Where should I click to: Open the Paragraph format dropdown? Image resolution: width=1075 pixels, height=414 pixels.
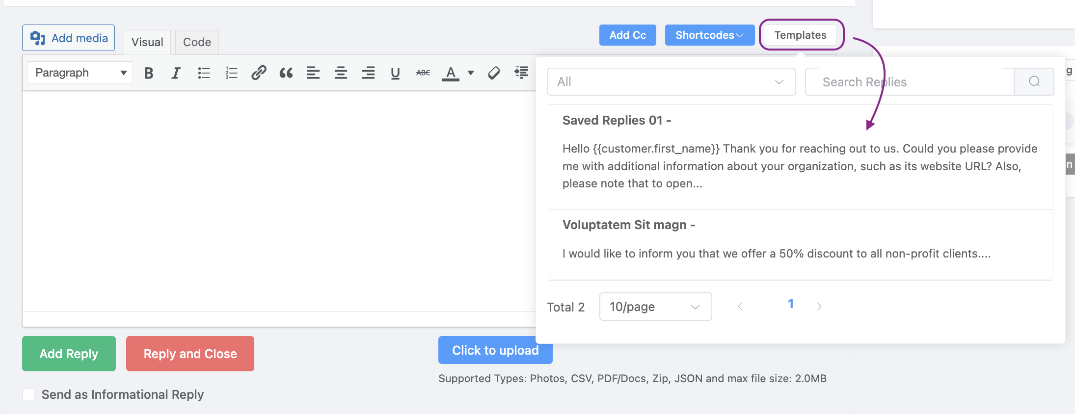pos(80,73)
